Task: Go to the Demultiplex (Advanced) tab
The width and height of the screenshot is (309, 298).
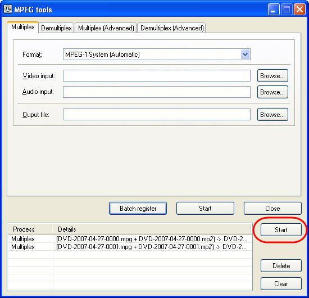Action: pyautogui.click(x=172, y=28)
